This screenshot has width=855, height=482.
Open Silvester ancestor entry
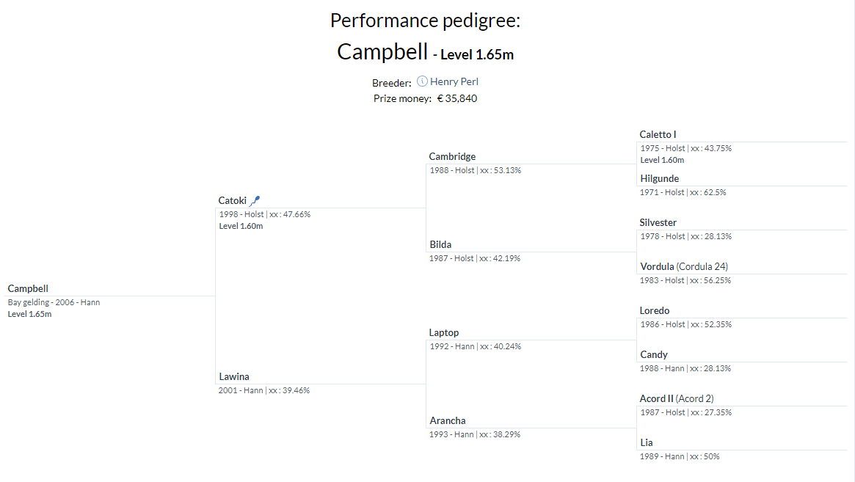coord(658,222)
